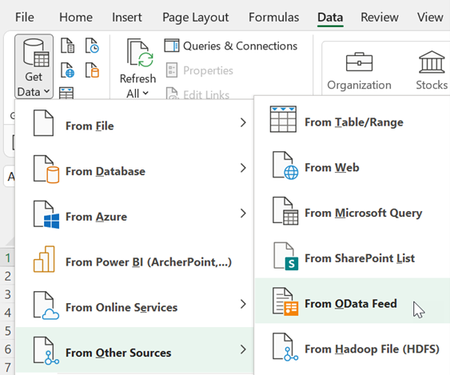This screenshot has width=450, height=375.
Task: Click the Existing Connections ribbon icon
Action: point(92,70)
